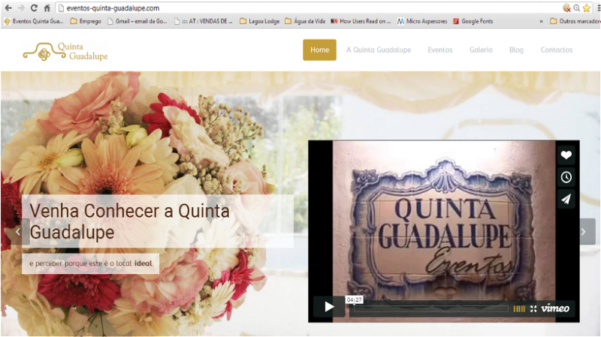601x337 pixels.
Task: Open the Eventos menu item
Action: point(440,50)
